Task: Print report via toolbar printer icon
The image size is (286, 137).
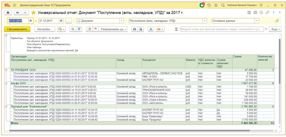Action: coord(134,29)
